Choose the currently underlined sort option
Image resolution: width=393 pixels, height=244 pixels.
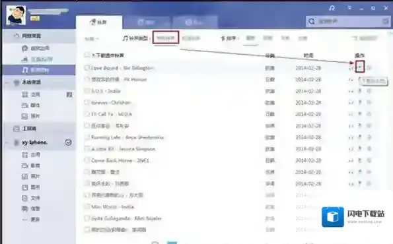(x=250, y=38)
